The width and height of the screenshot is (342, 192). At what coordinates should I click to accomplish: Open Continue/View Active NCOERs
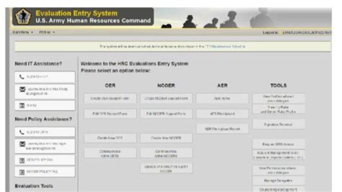(166, 154)
